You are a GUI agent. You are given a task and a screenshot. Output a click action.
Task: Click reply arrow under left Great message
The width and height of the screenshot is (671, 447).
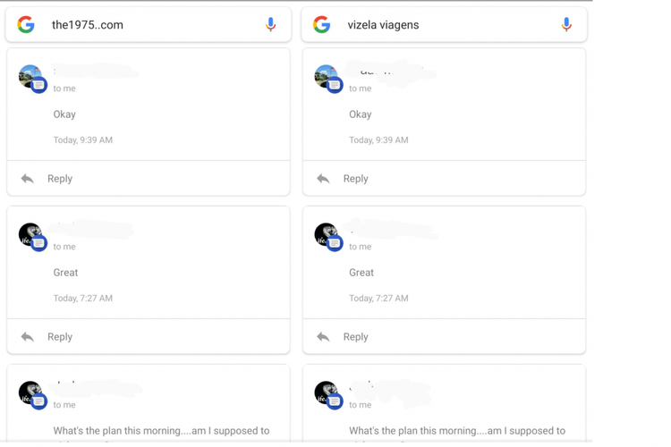coord(28,337)
